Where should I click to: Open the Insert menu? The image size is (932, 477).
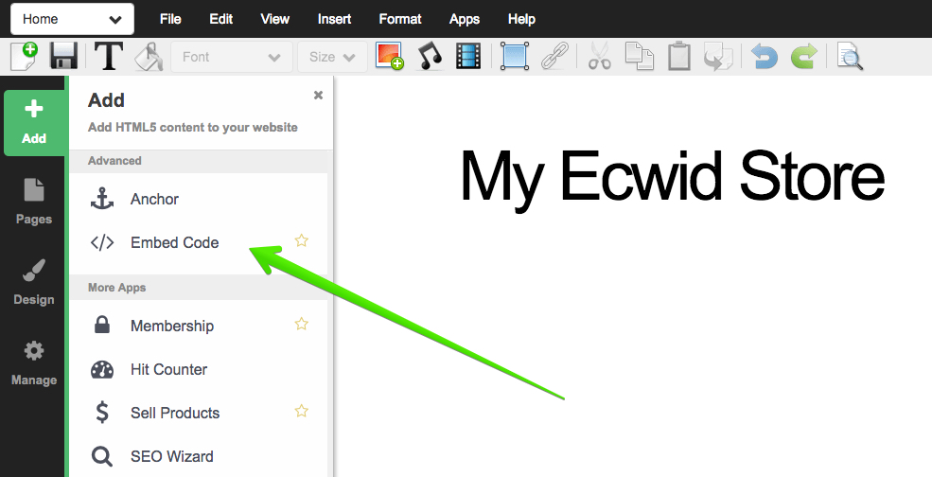point(334,19)
